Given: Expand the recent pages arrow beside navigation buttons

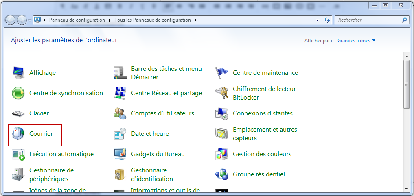Looking at the screenshot, I should pos(30,20).
